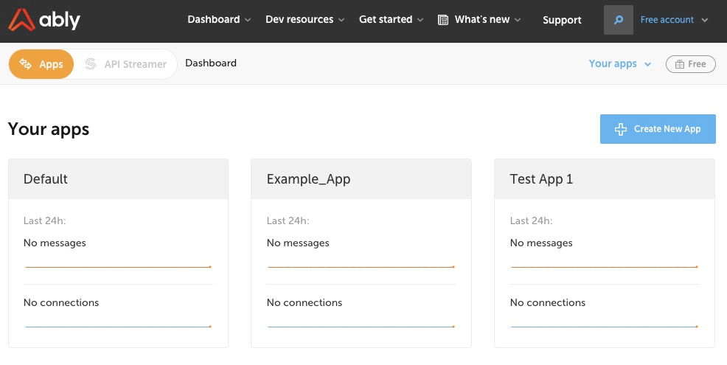
Task: Open the Dev resources menu
Action: point(305,19)
